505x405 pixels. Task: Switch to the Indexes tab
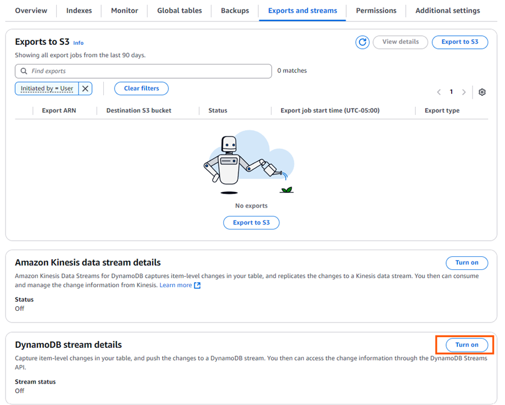pos(79,11)
